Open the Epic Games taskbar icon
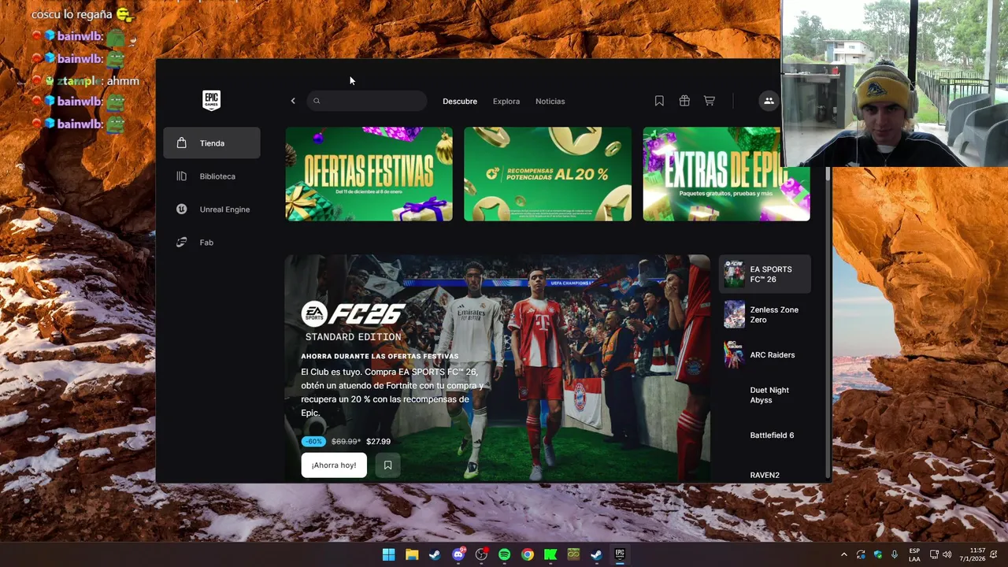The width and height of the screenshot is (1008, 567). click(620, 554)
